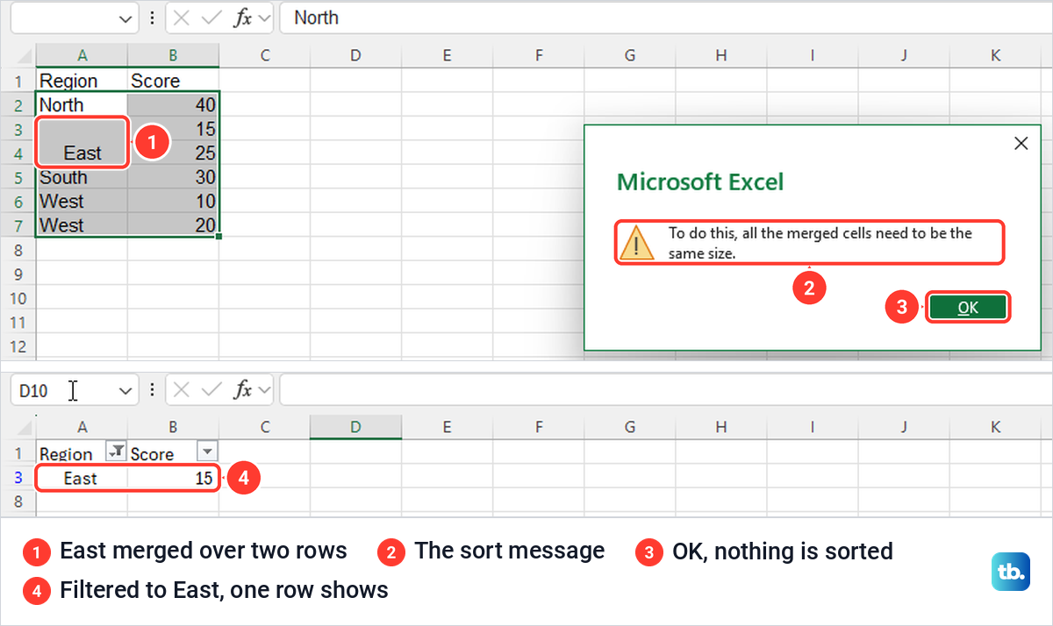Click the Enter checkmark in lower formula bar
Viewport: 1053px width, 626px height.
[211, 389]
